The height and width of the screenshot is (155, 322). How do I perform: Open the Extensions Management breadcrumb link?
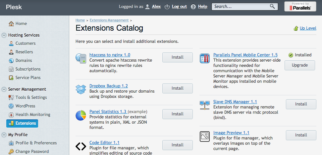coord(109,20)
